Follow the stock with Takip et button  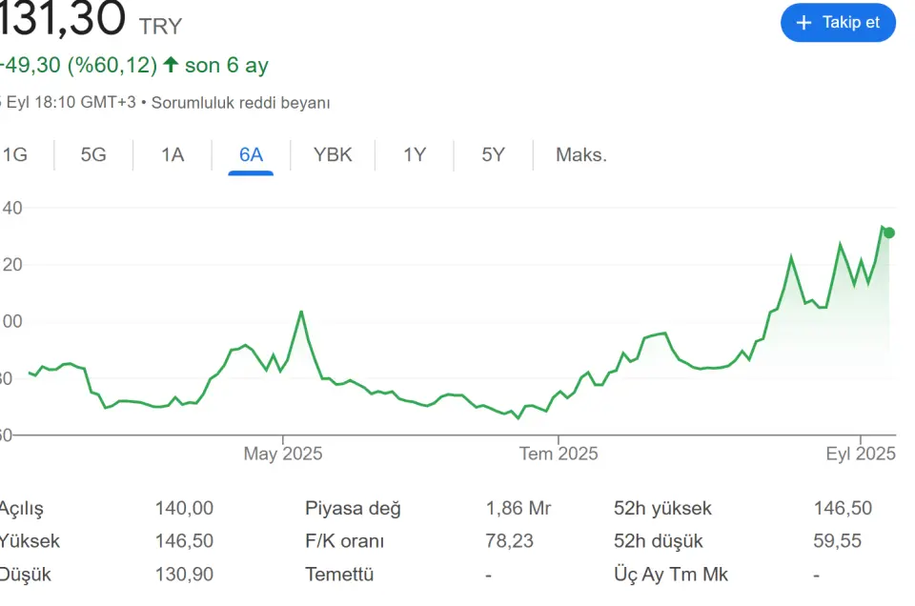[x=838, y=23]
